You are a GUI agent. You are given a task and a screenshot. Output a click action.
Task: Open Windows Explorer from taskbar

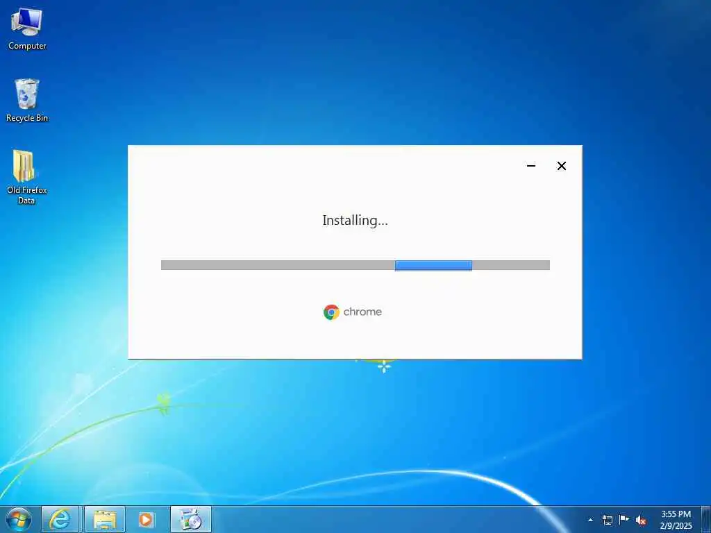click(105, 520)
